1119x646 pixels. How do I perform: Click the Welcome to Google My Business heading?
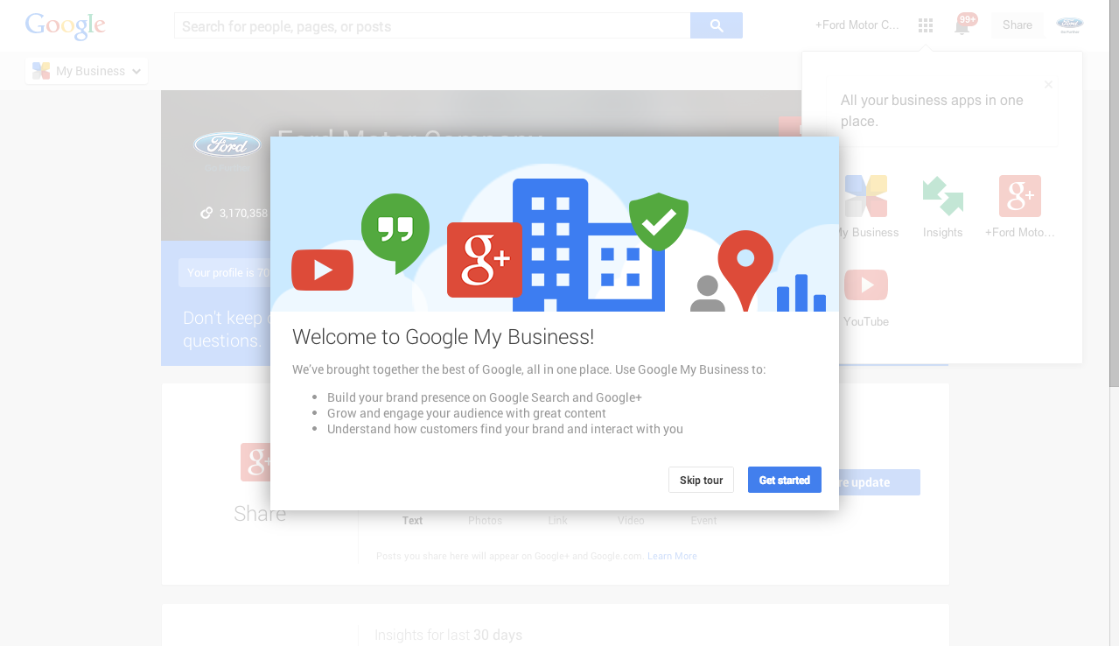click(x=444, y=337)
